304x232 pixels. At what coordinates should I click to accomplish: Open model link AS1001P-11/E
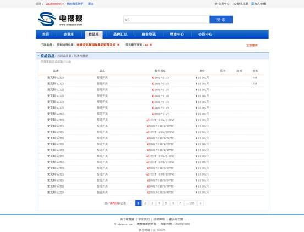pyautogui.click(x=160, y=102)
